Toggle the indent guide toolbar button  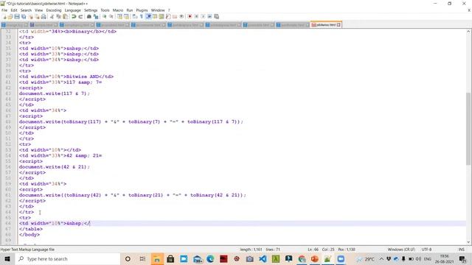coord(148,16)
